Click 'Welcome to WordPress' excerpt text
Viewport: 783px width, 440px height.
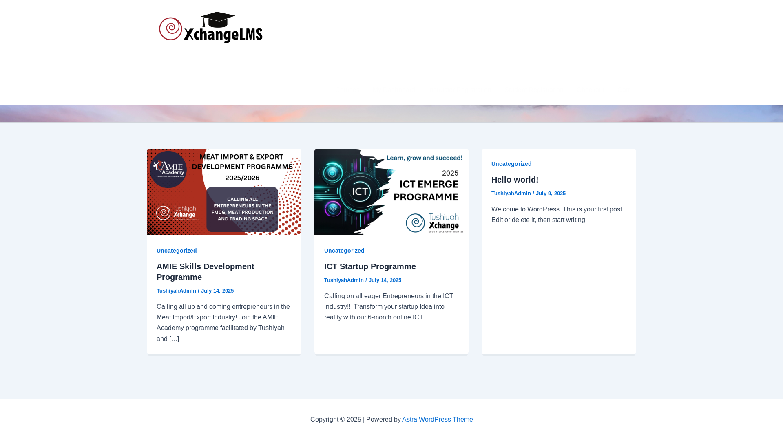(x=557, y=215)
